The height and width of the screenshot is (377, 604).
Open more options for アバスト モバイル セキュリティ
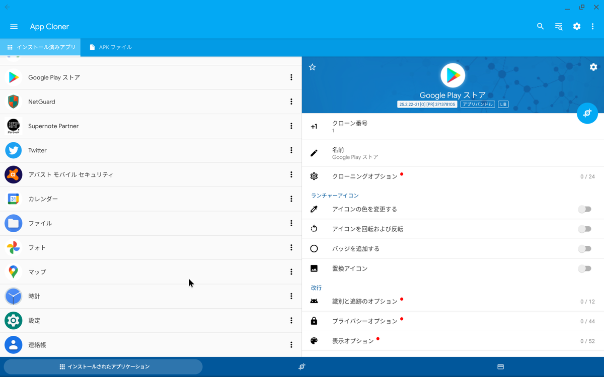(291, 174)
